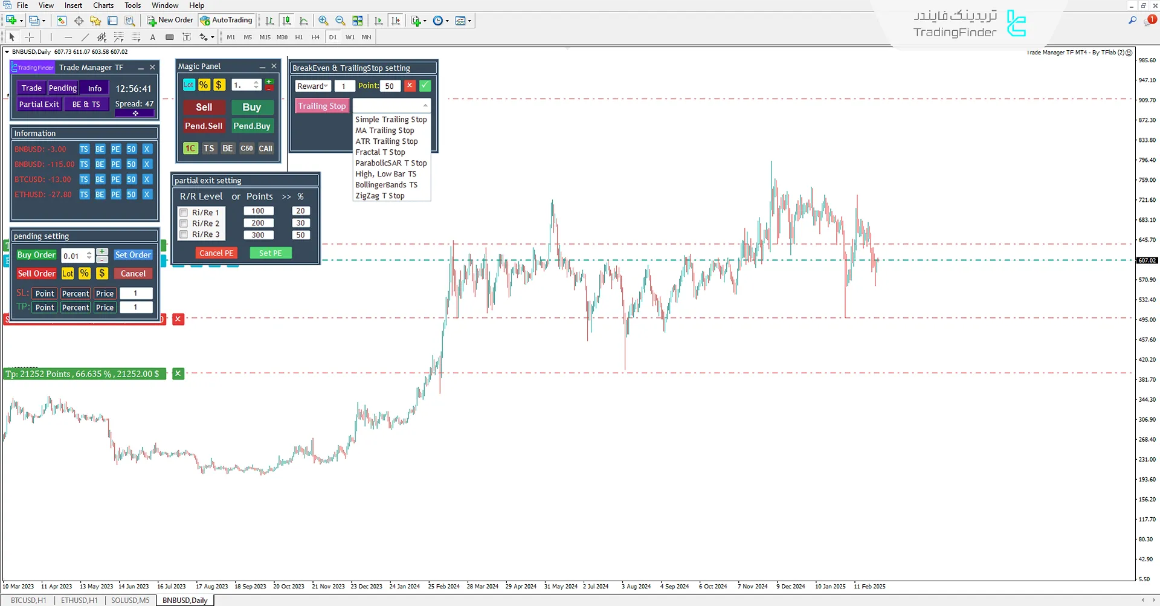Select the arrow cursor tool
1160x606 pixels.
[x=11, y=37]
